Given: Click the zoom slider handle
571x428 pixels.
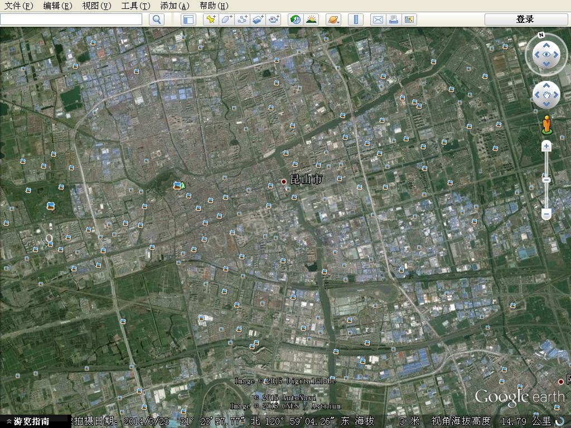Looking at the screenshot, I should click(546, 179).
